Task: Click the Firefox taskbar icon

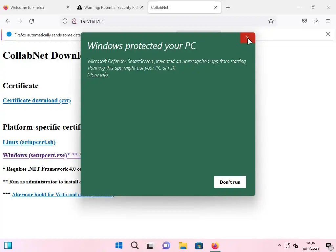Action: tap(215, 245)
